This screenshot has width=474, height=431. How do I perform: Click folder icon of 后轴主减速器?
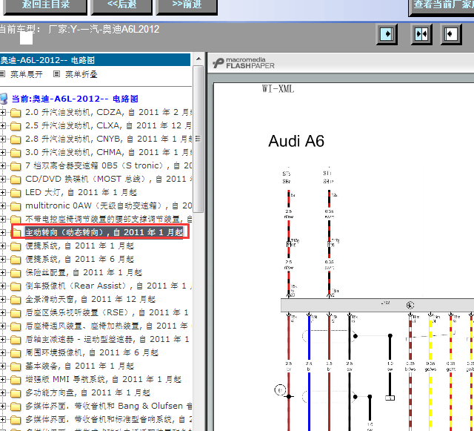pyautogui.click(x=16, y=339)
